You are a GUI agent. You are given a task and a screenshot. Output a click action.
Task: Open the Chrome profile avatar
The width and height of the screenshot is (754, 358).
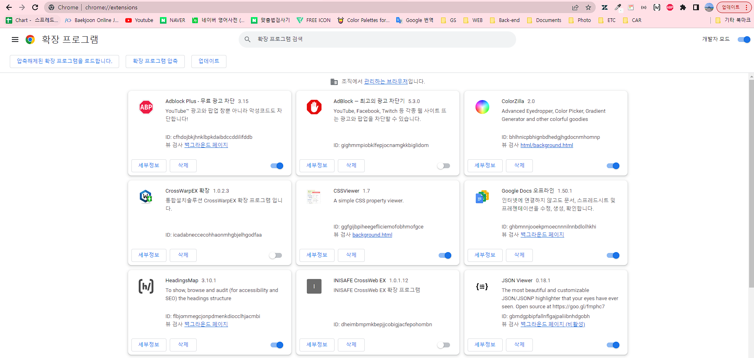coord(709,7)
